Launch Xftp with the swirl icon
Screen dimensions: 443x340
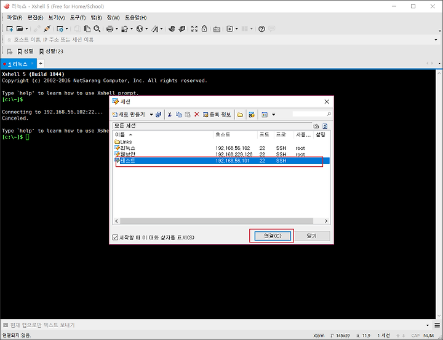(x=172, y=29)
